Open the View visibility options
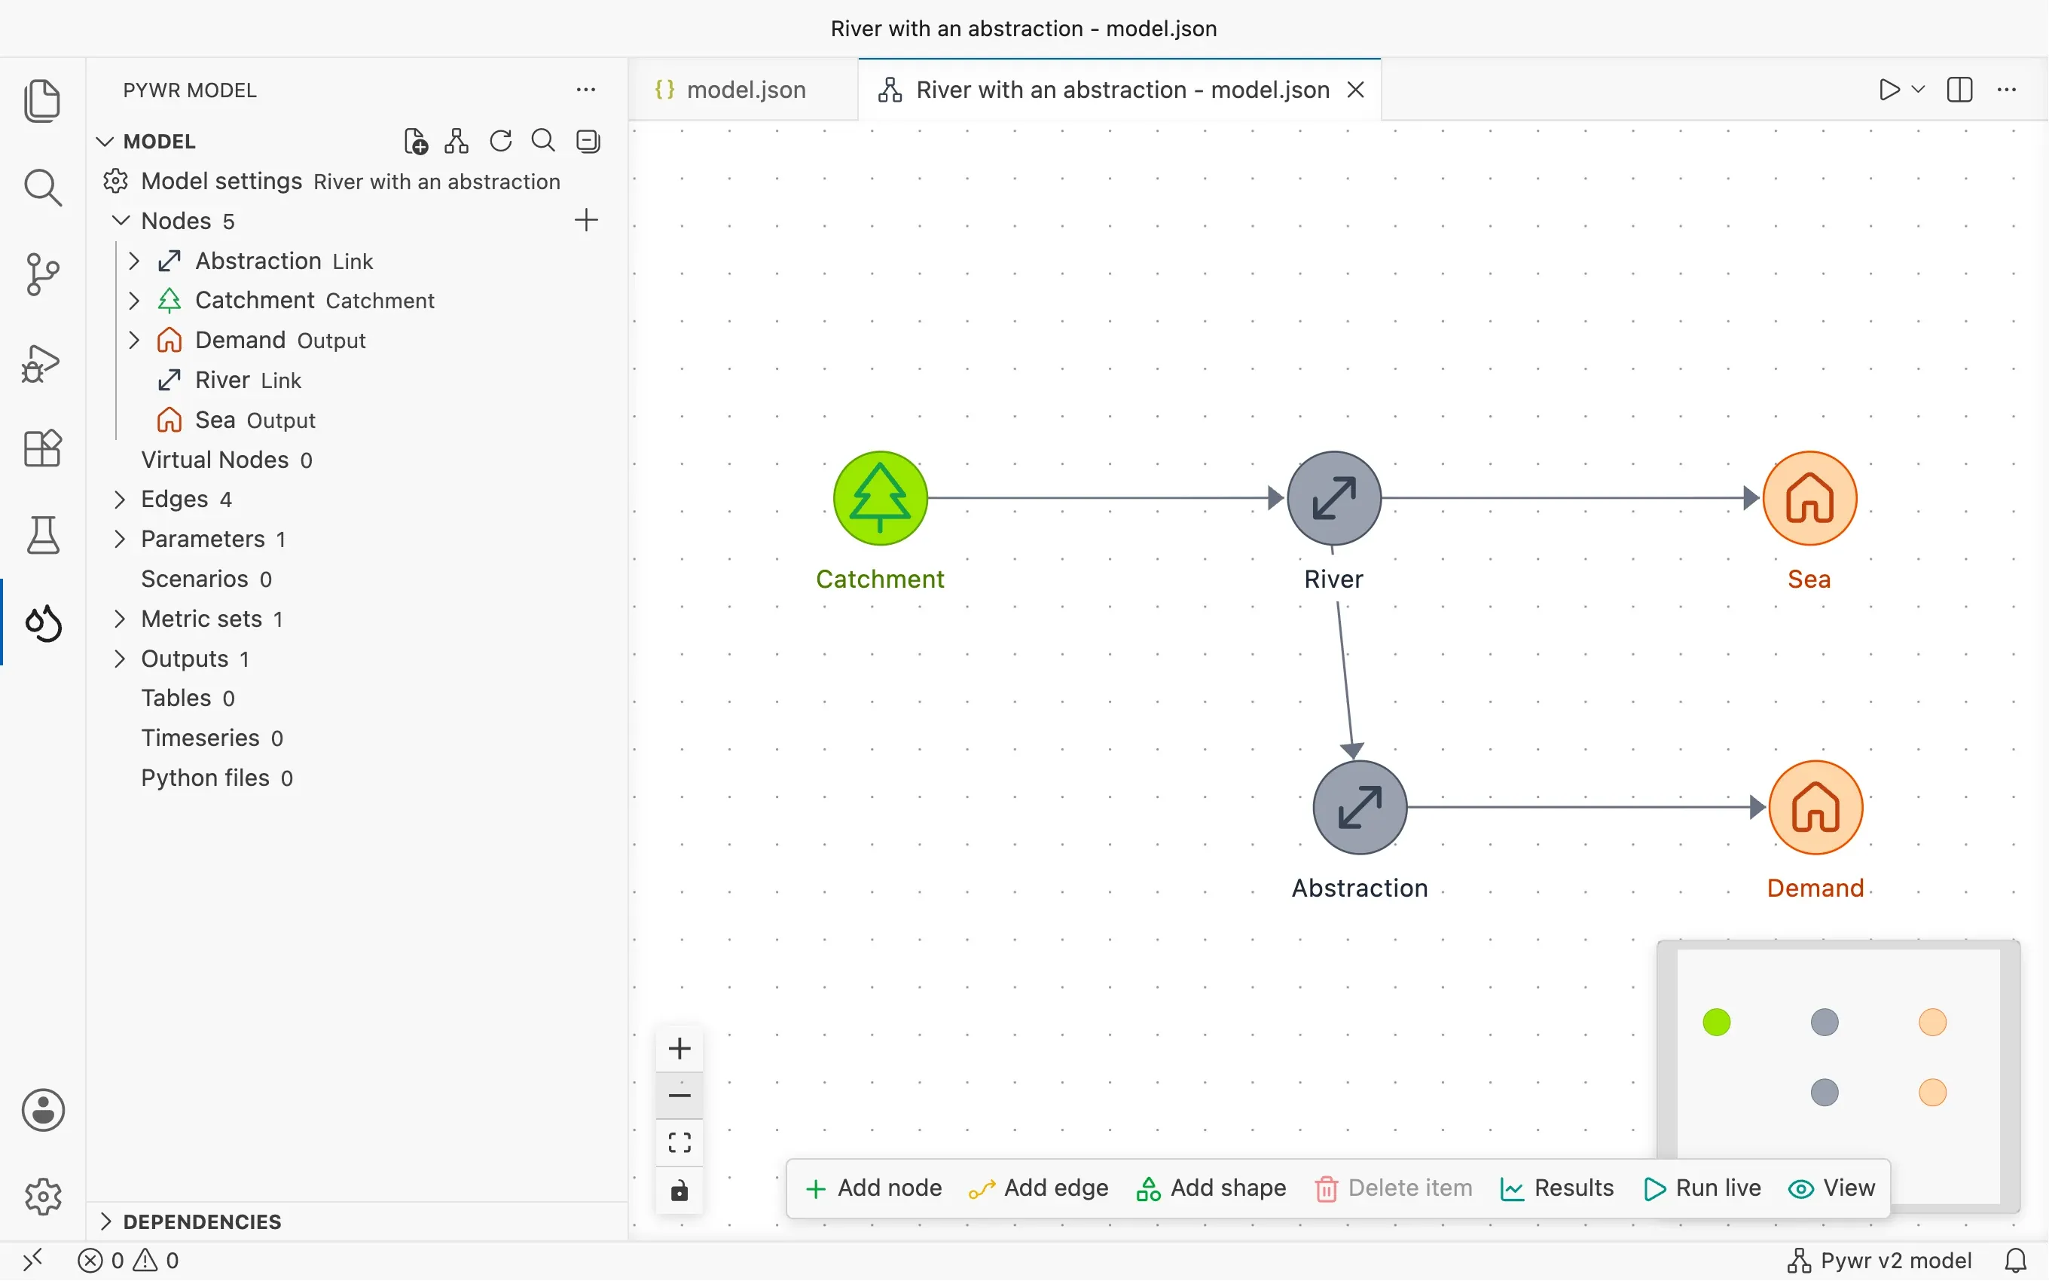The image size is (2049, 1281). 1832,1188
